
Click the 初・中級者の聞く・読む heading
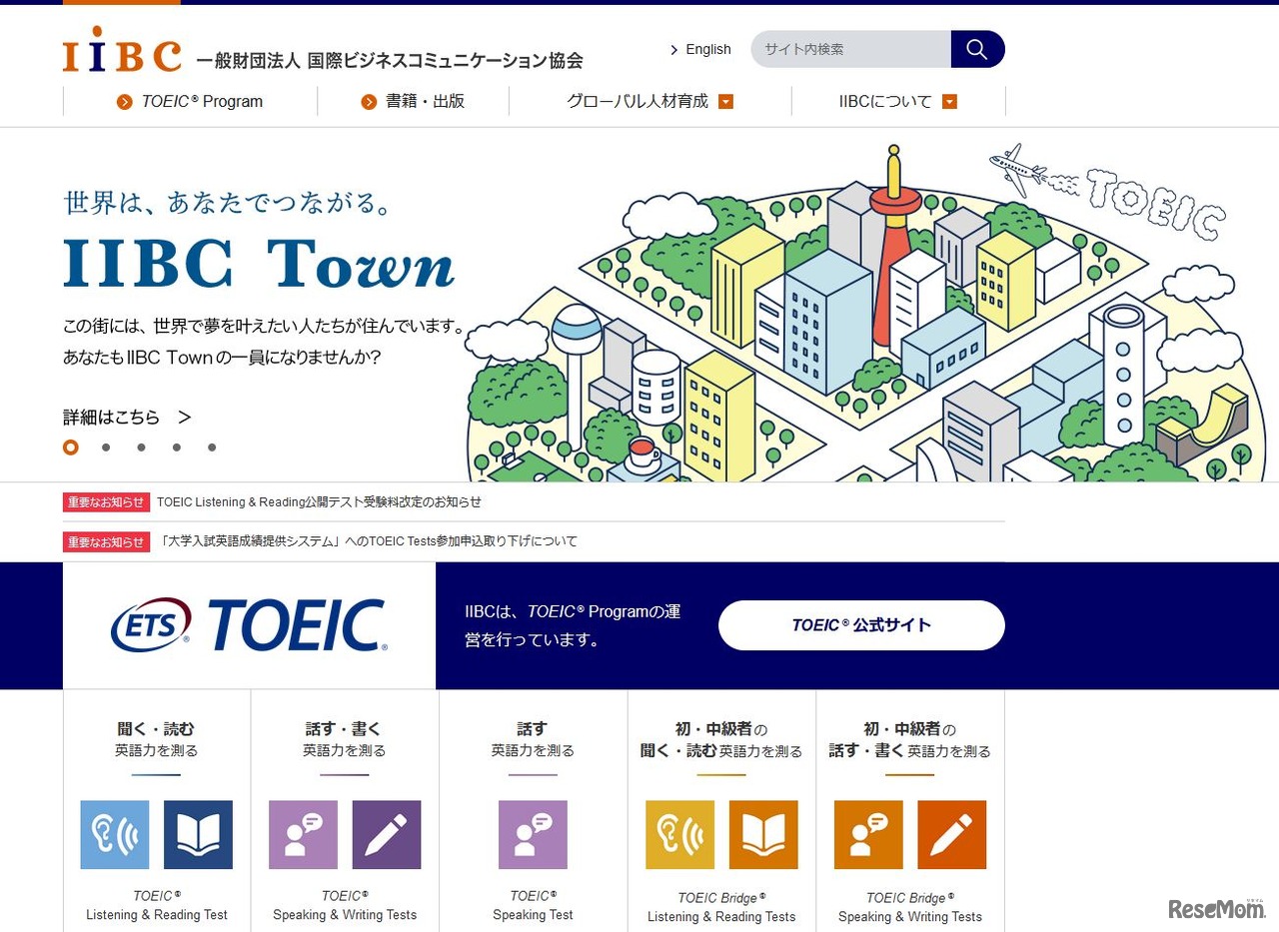[721, 739]
